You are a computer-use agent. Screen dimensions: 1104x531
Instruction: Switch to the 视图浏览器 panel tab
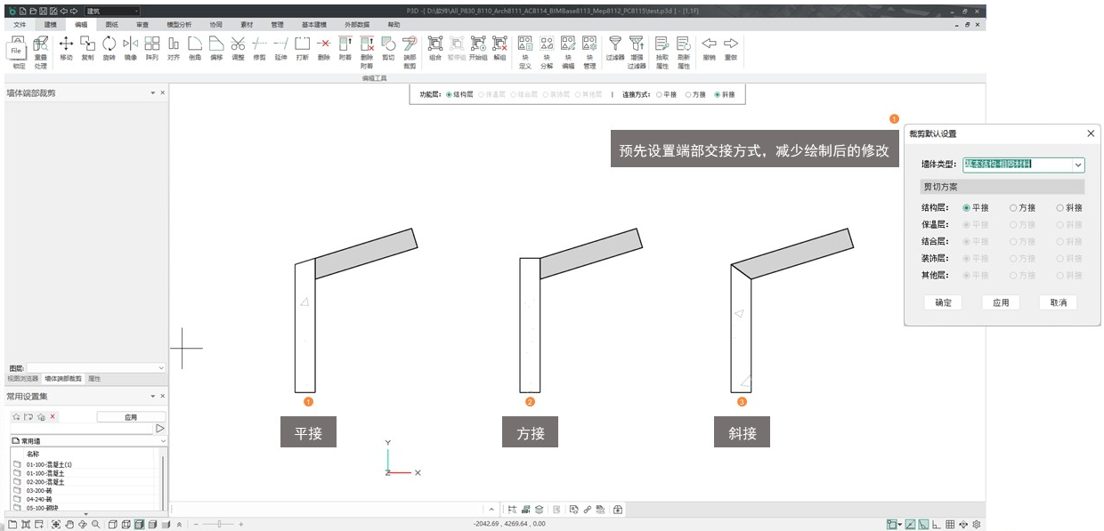click(23, 379)
